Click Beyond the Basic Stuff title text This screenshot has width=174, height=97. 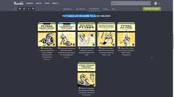(106, 51)
